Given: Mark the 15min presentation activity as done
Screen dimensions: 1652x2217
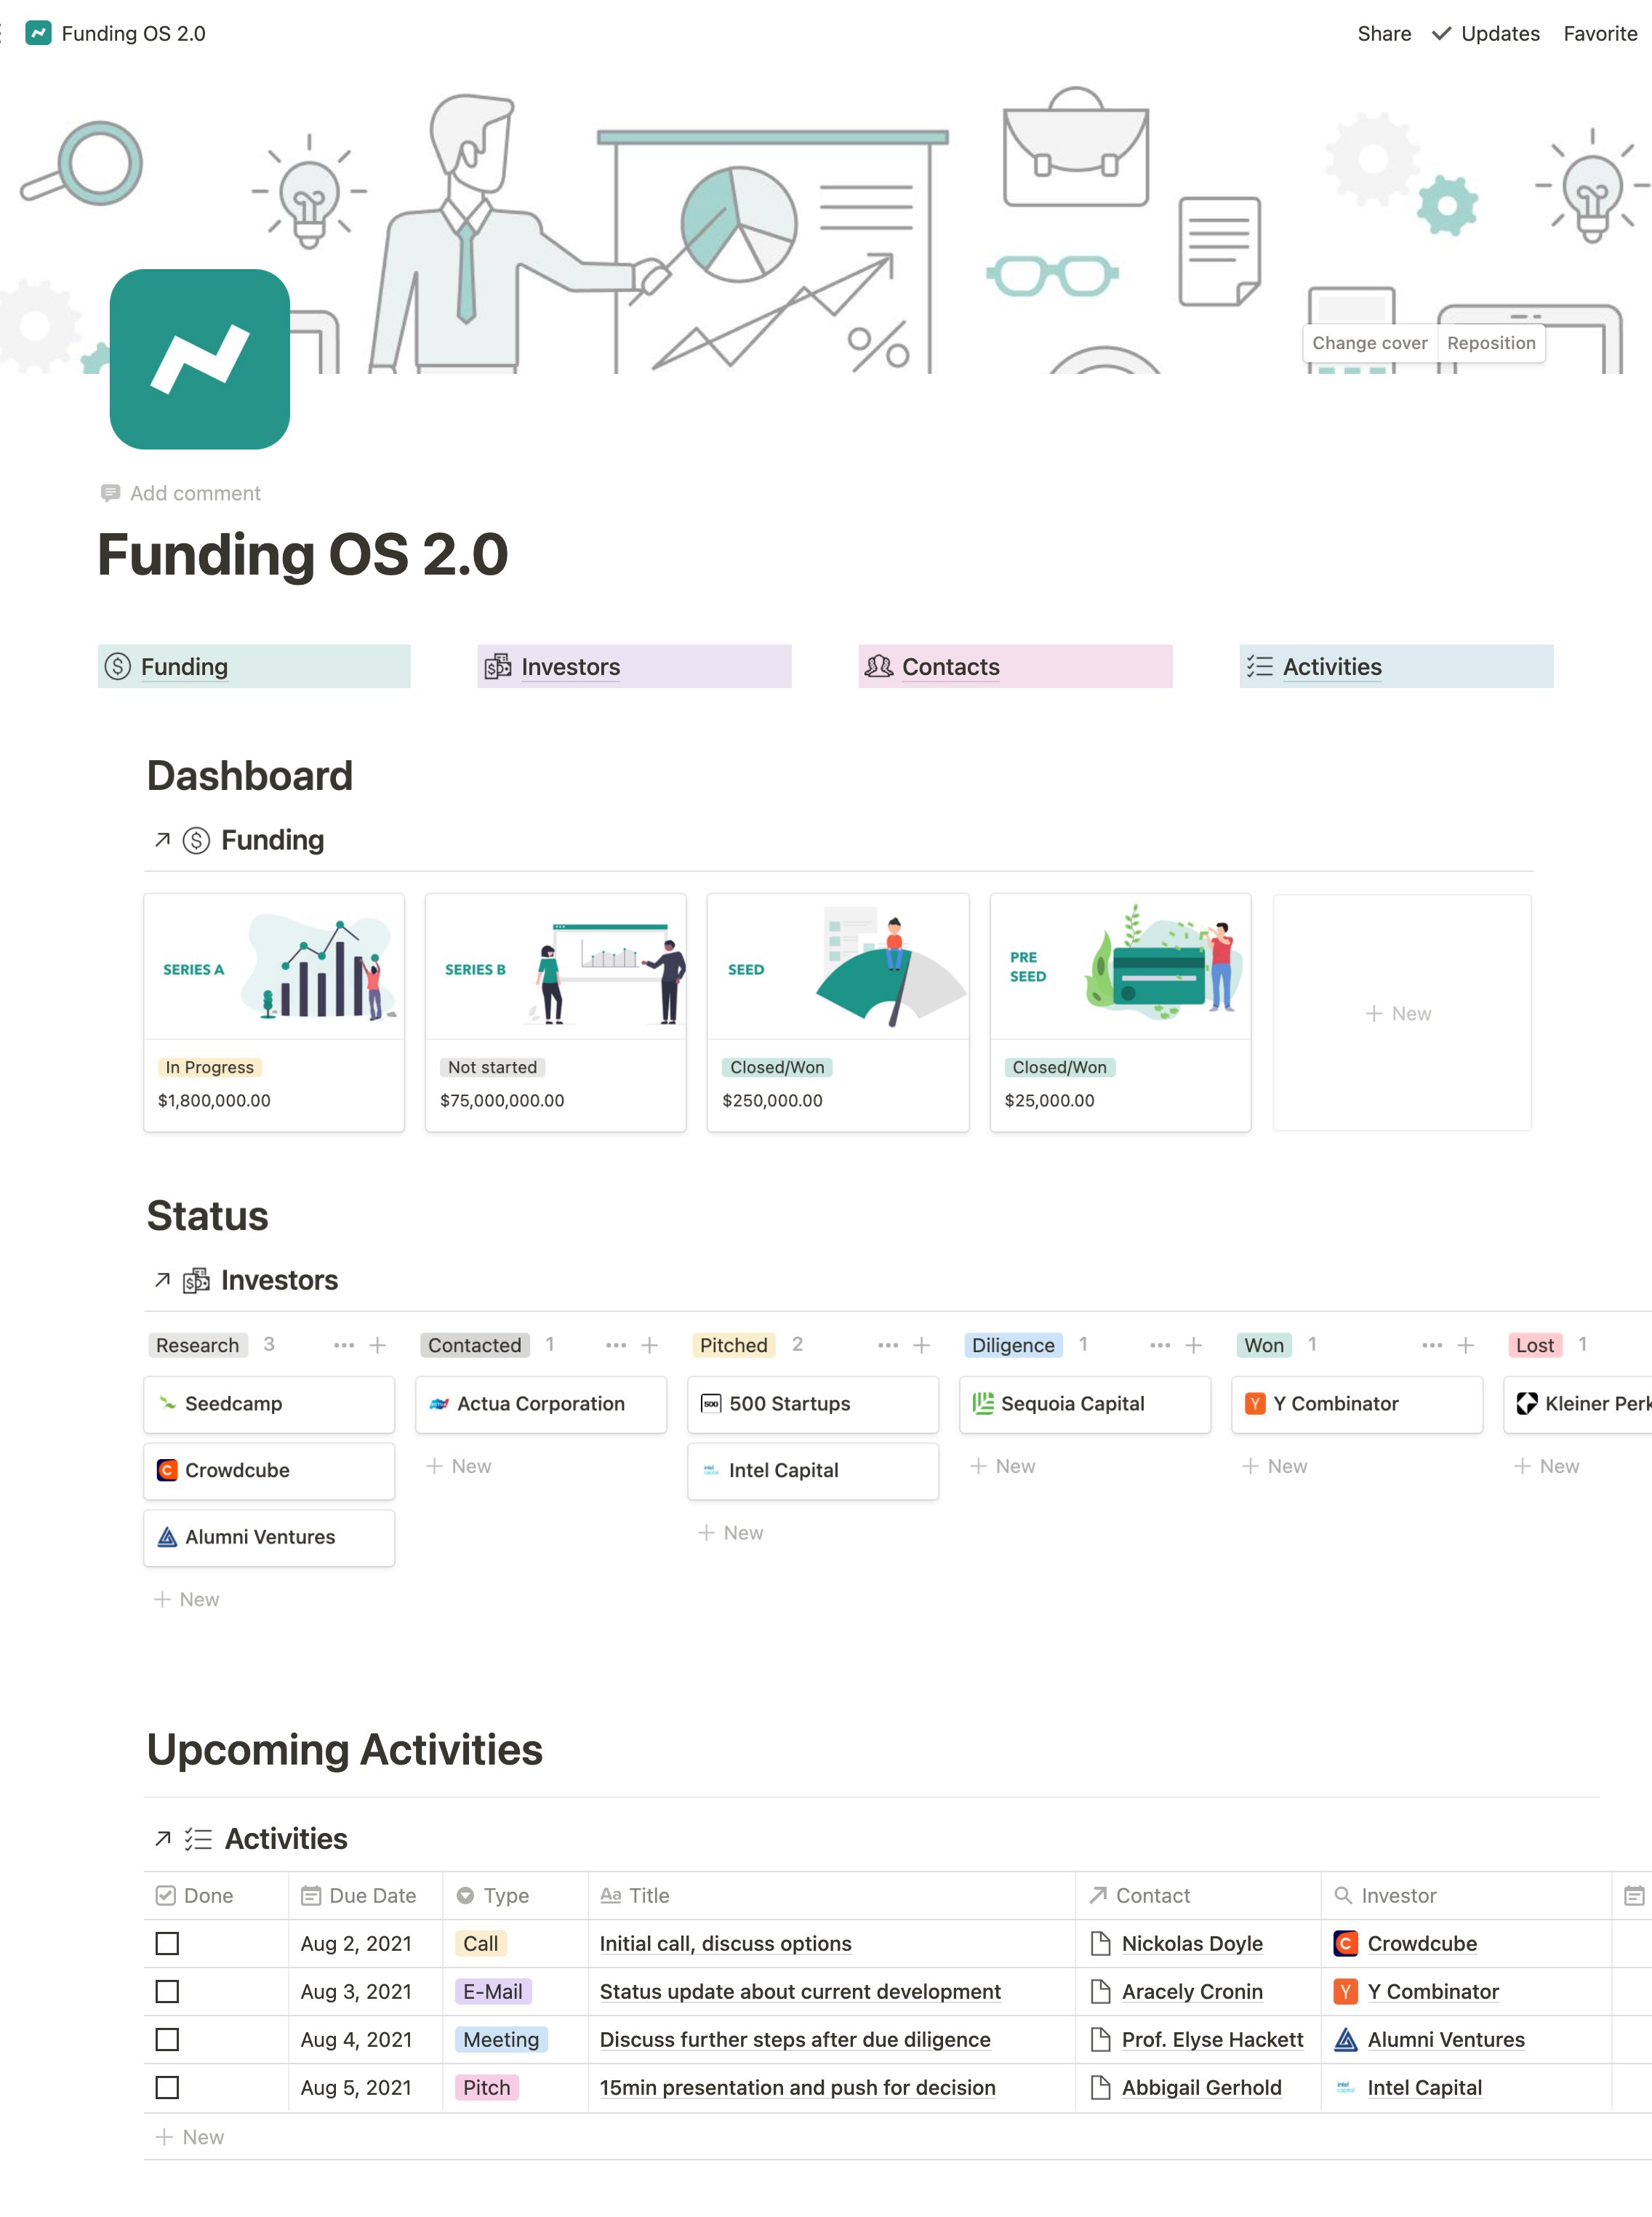Looking at the screenshot, I should click(x=167, y=2087).
